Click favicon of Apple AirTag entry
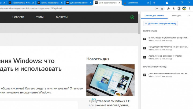193x109 pixels. pyautogui.click(x=145, y=57)
